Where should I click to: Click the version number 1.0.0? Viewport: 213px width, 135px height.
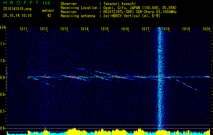(46, 3)
